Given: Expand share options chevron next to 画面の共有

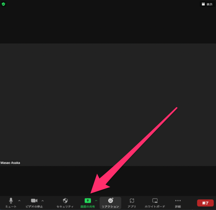Looking at the screenshot, I should [96, 201].
